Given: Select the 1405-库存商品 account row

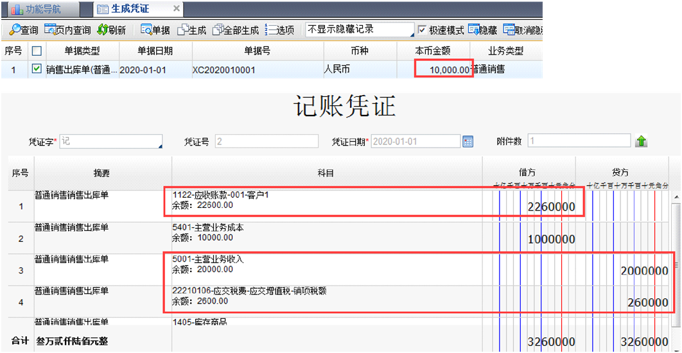Looking at the screenshot, I should pyautogui.click(x=327, y=322).
